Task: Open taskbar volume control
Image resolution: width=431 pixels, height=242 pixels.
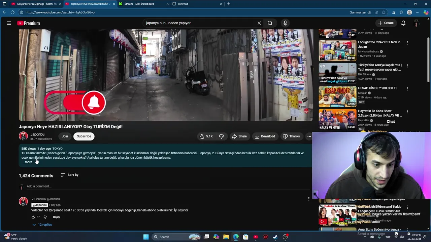Action: tap(402, 237)
